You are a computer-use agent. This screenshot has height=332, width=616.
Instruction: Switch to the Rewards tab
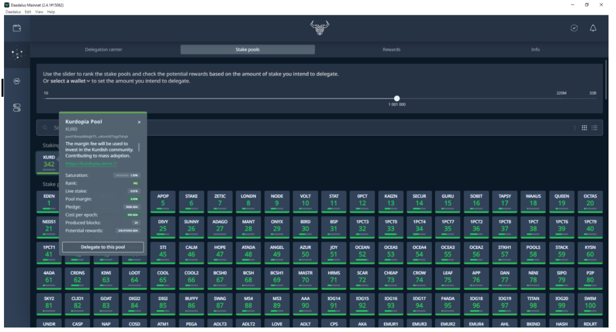(x=392, y=50)
